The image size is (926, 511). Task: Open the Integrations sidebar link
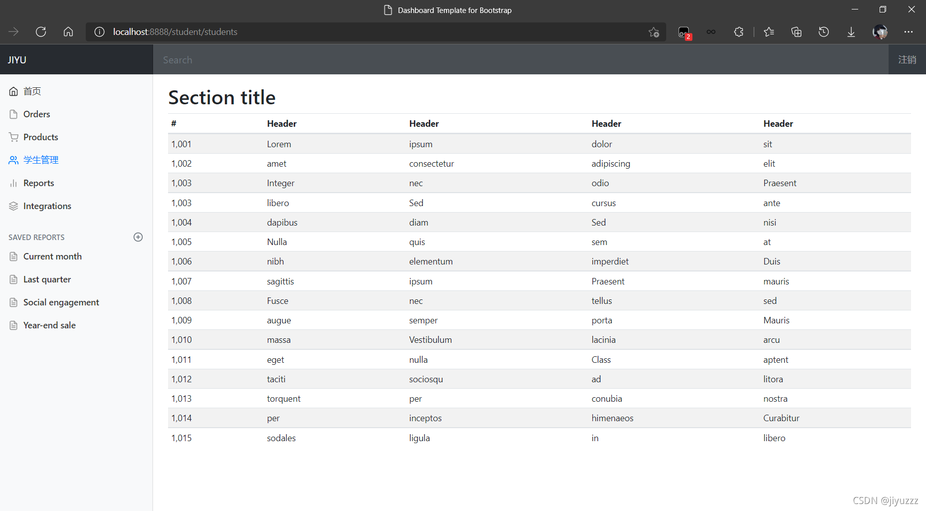[47, 206]
